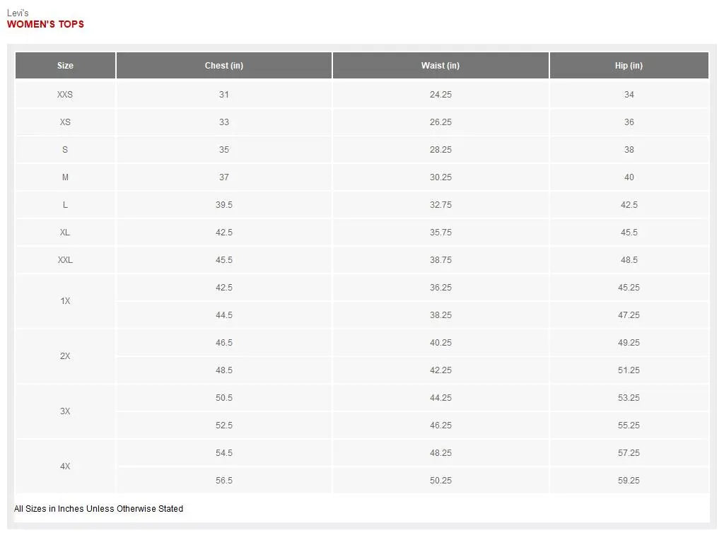The image size is (724, 540).
Task: Click the Size column header
Action: click(65, 66)
